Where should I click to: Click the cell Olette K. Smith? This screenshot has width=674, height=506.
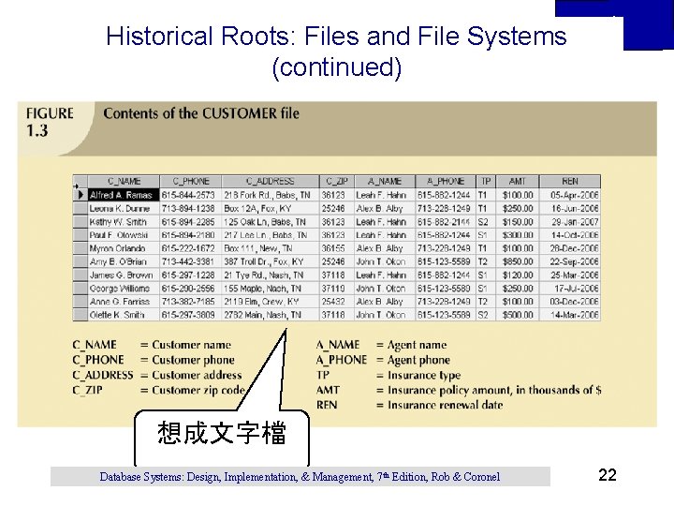(124, 315)
